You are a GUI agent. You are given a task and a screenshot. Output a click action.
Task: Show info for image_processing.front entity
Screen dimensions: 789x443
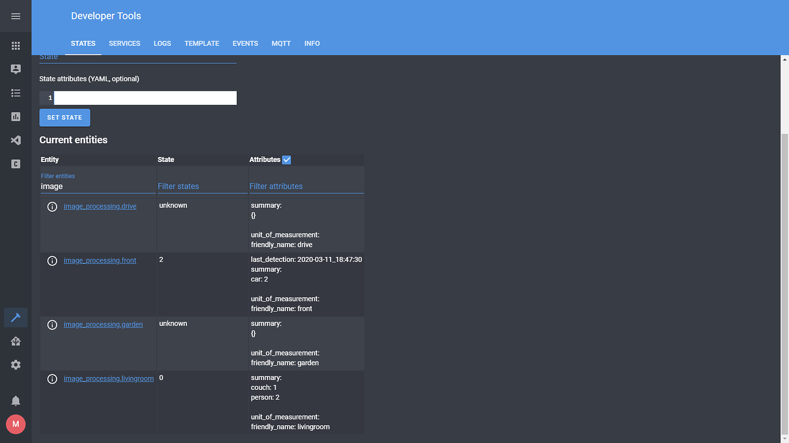tap(52, 261)
